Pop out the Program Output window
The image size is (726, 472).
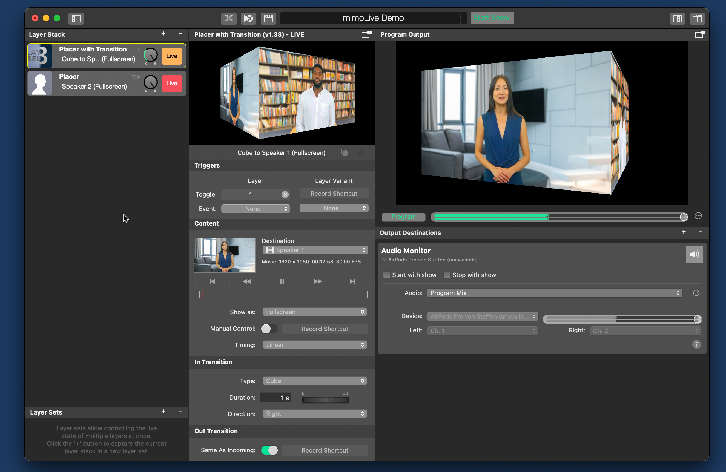click(x=699, y=34)
